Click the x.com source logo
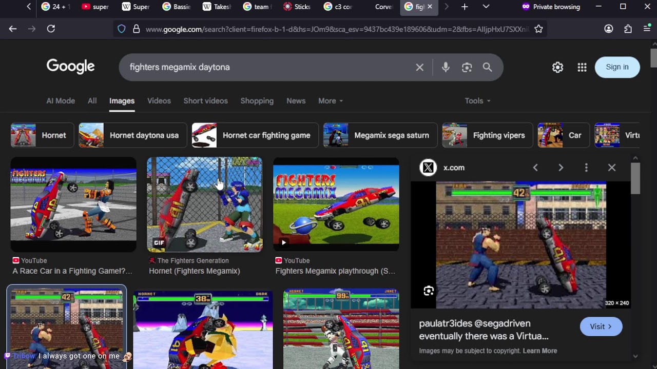 pos(428,168)
